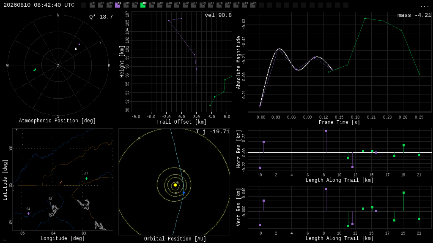
Task: Click the R marker in sky plot
Action: [x=76, y=49]
